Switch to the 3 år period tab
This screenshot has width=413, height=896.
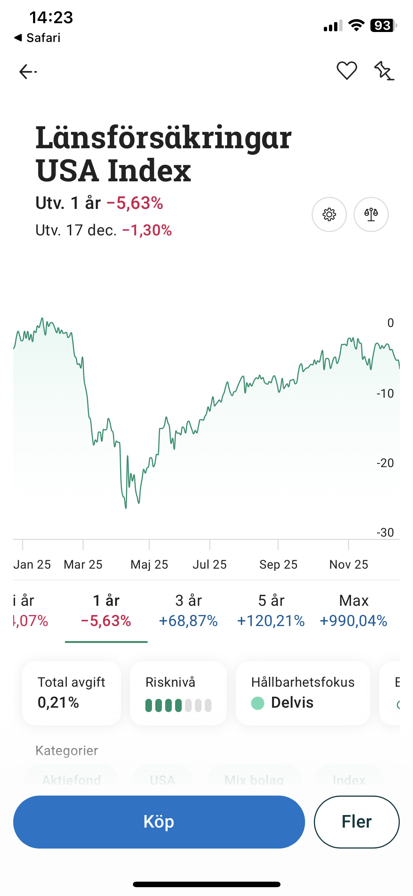click(188, 611)
